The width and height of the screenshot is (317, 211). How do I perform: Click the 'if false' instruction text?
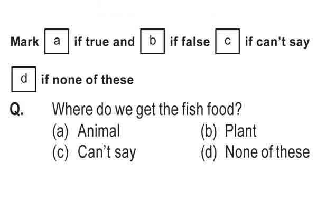(x=190, y=42)
